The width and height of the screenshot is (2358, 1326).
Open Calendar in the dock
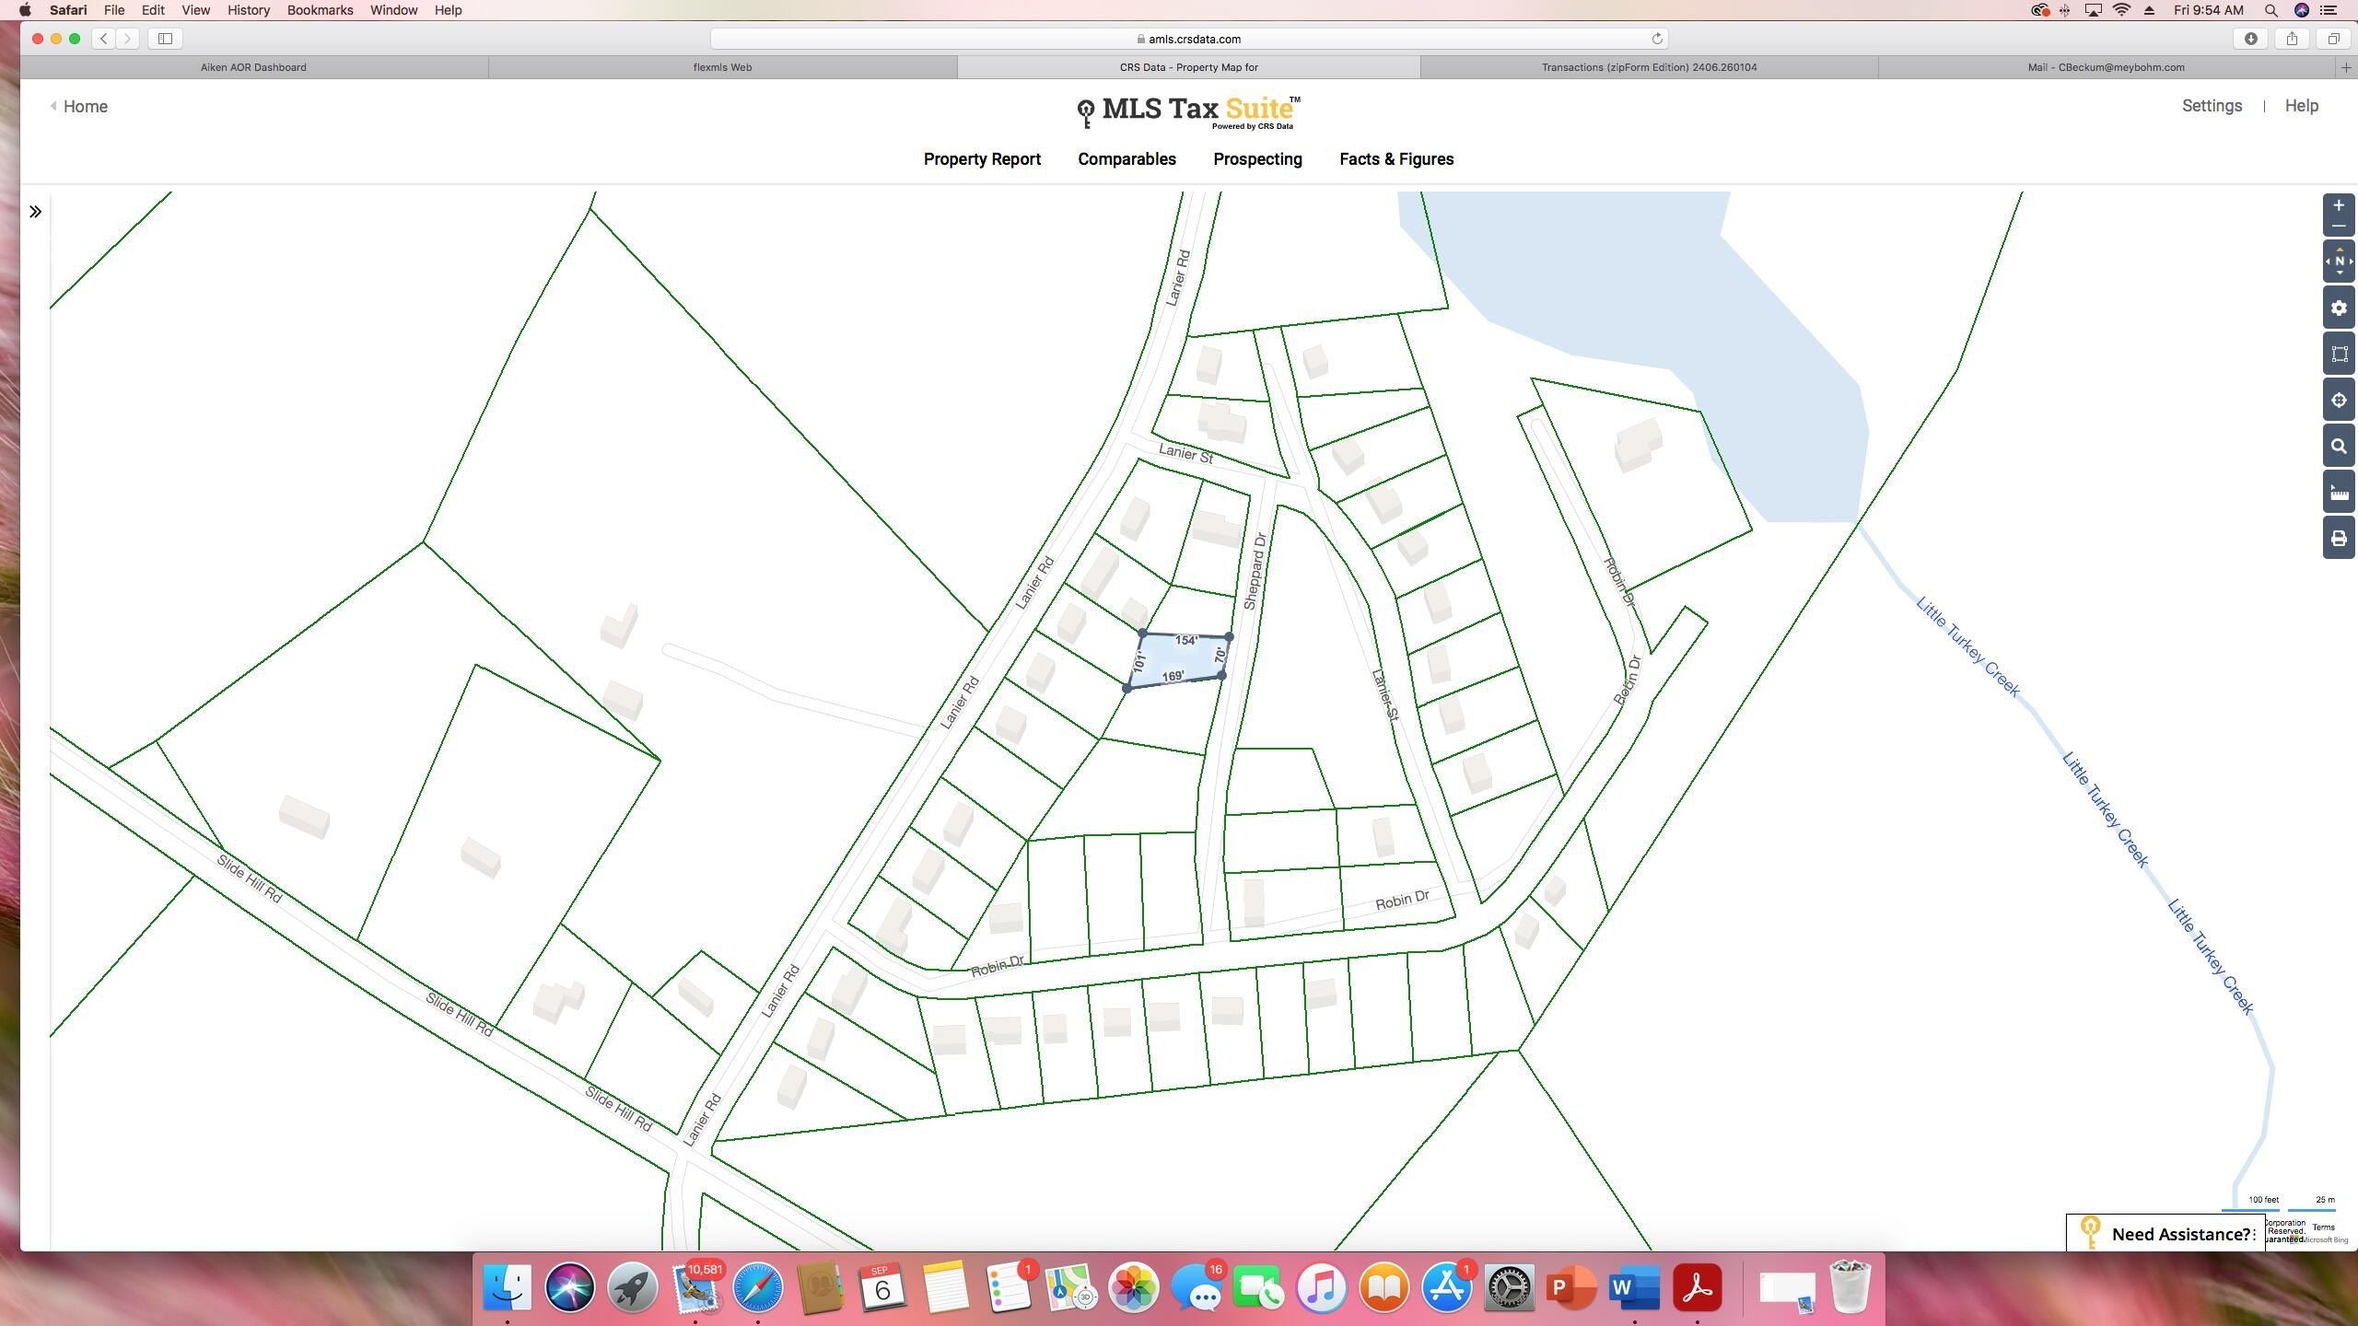tap(882, 1287)
